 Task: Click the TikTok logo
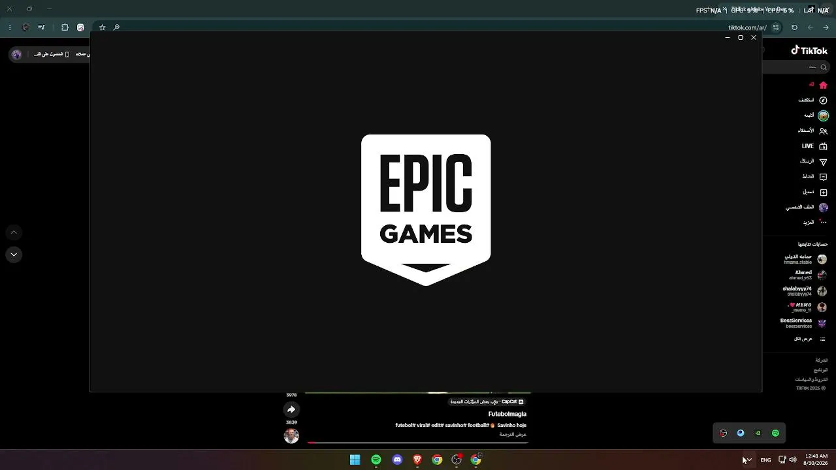[809, 50]
